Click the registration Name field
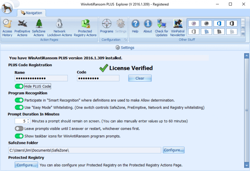 [41, 78]
